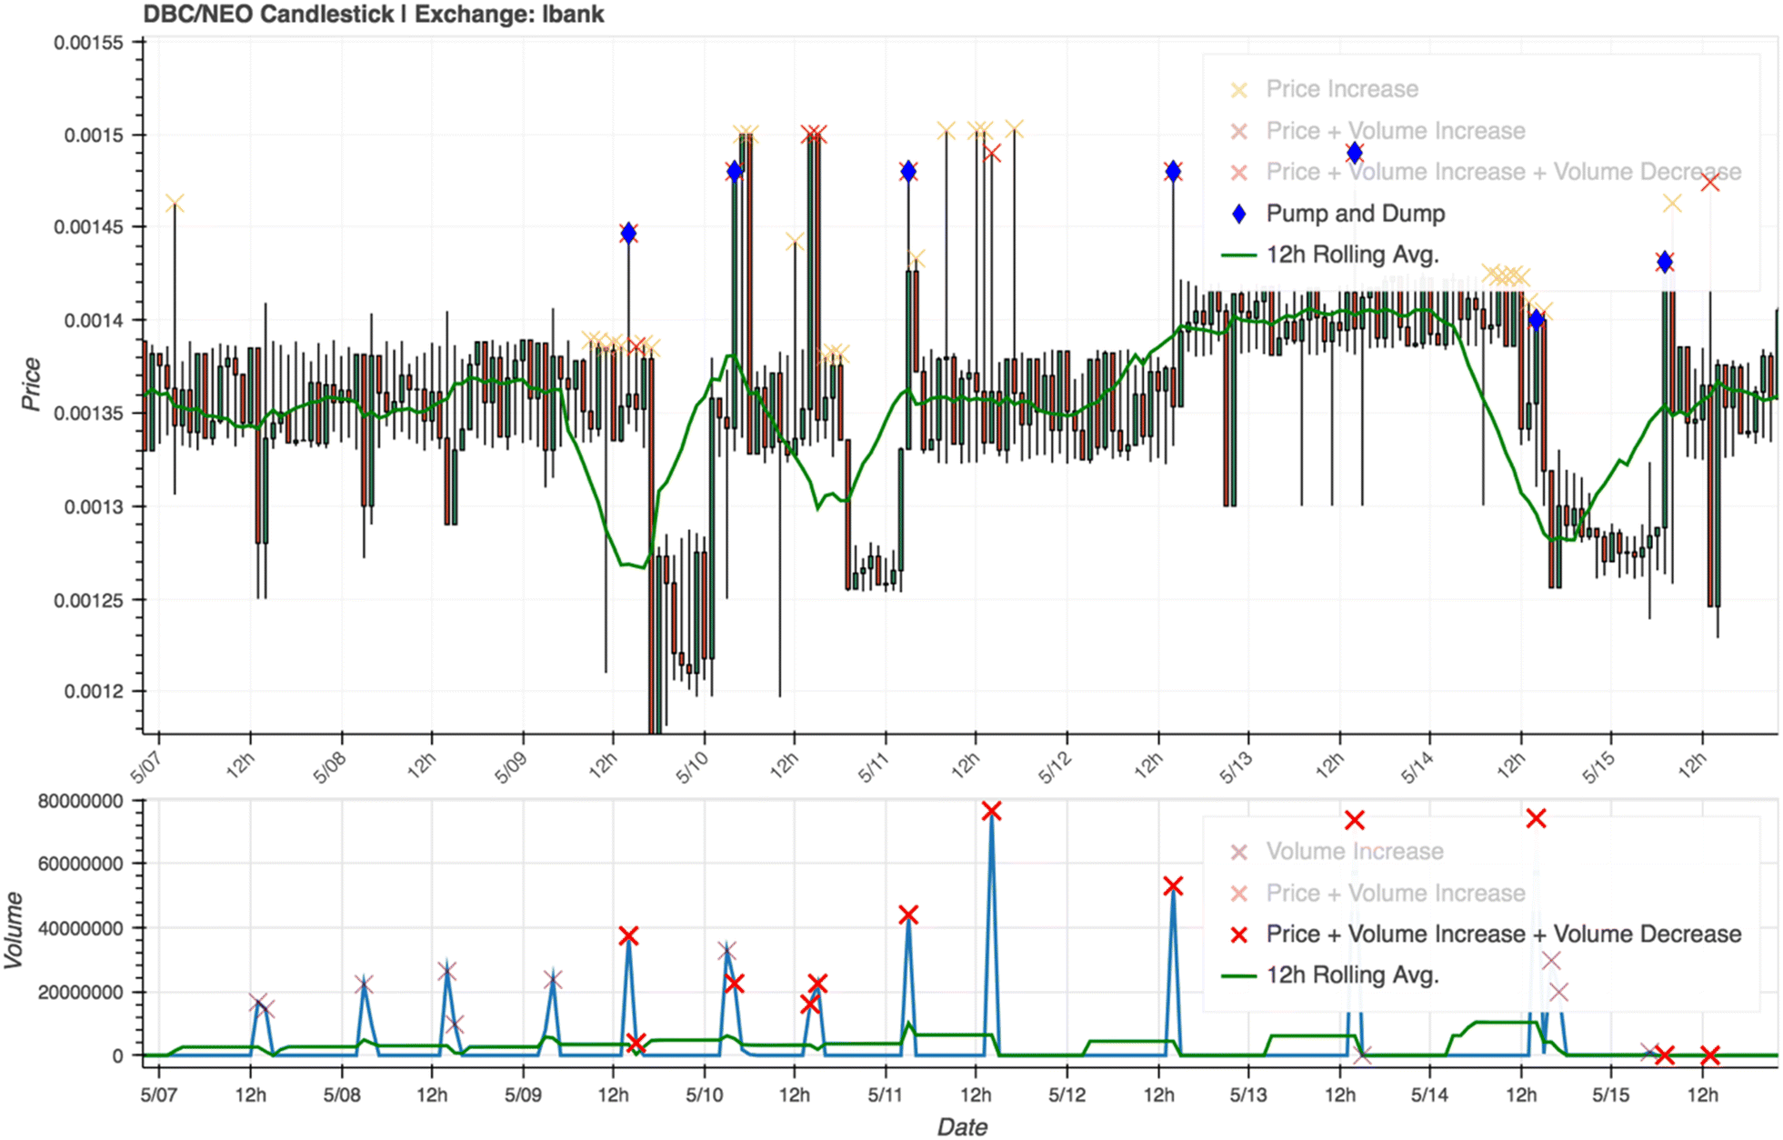Toggle "Pump and Dump" legend entry
The width and height of the screenshot is (1783, 1140).
pos(1337,214)
